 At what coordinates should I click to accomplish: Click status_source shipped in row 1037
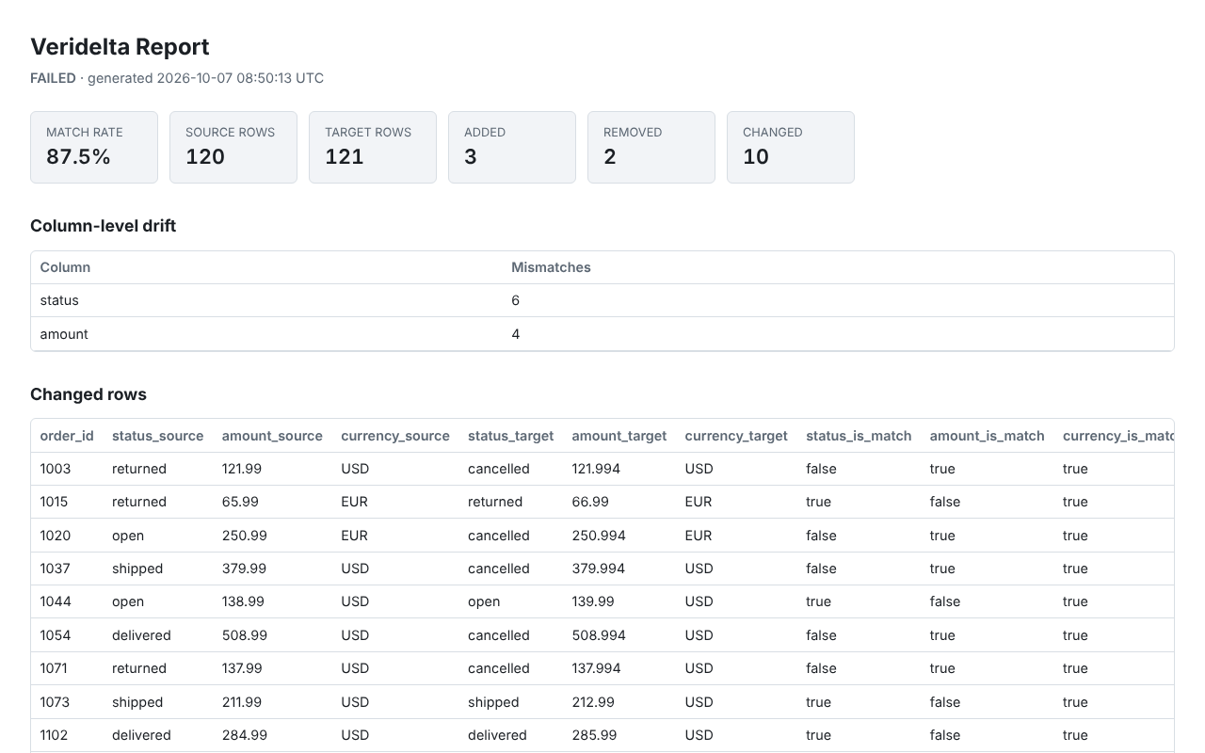pyautogui.click(x=137, y=569)
